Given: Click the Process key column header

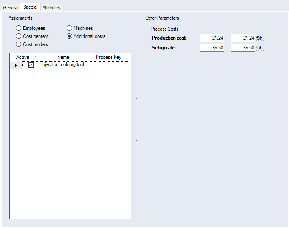Looking at the screenshot, I should click(x=108, y=57).
